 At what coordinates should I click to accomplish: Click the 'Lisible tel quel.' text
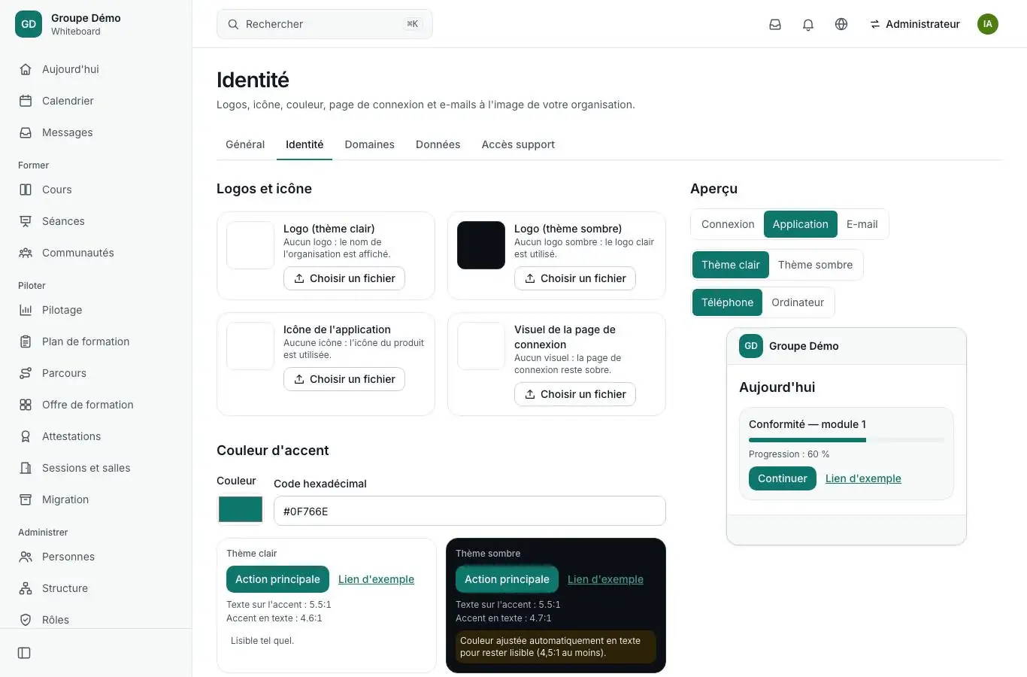click(x=262, y=641)
